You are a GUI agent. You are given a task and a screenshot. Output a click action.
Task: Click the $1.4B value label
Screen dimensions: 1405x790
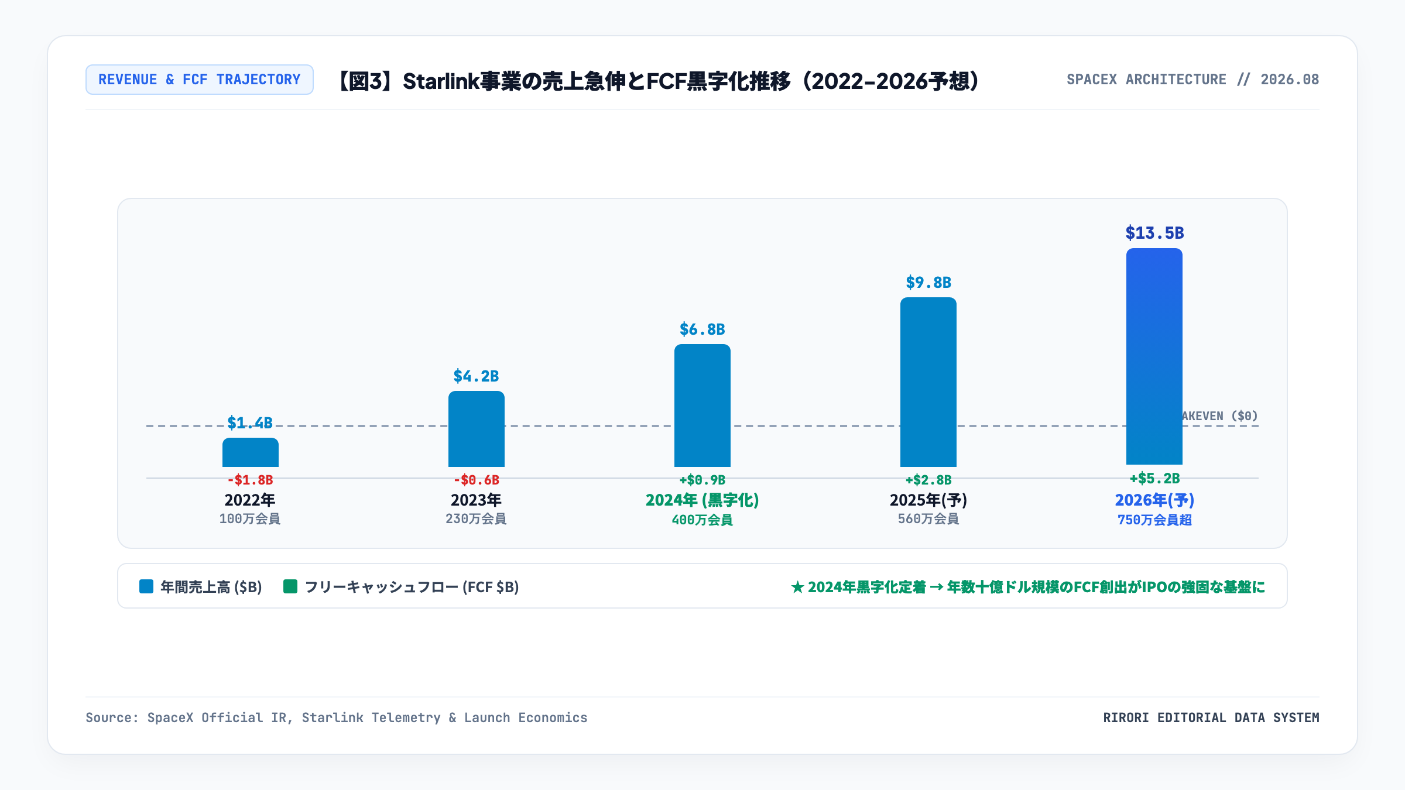coord(250,423)
